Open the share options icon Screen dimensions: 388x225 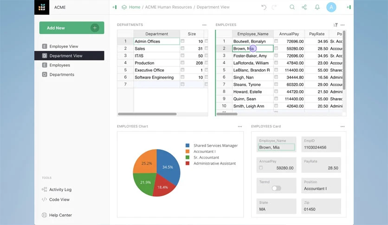point(304,7)
